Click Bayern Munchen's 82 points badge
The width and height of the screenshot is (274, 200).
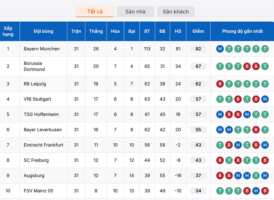198,49
